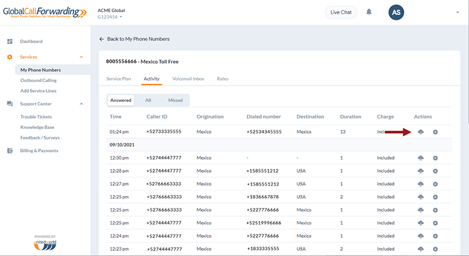Click the Global Call Forwarding logo
The width and height of the screenshot is (469, 256).
(45, 12)
